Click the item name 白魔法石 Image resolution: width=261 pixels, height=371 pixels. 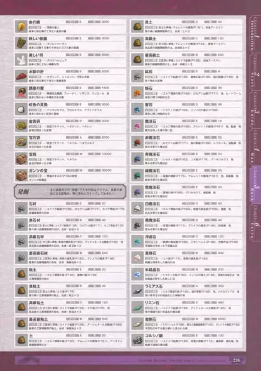coord(152,204)
